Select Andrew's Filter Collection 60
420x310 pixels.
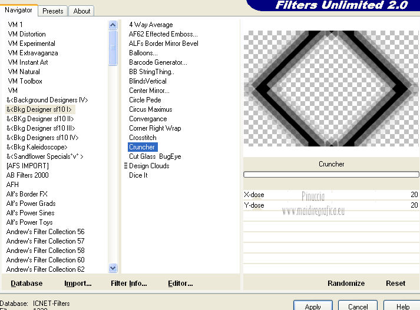click(x=45, y=260)
